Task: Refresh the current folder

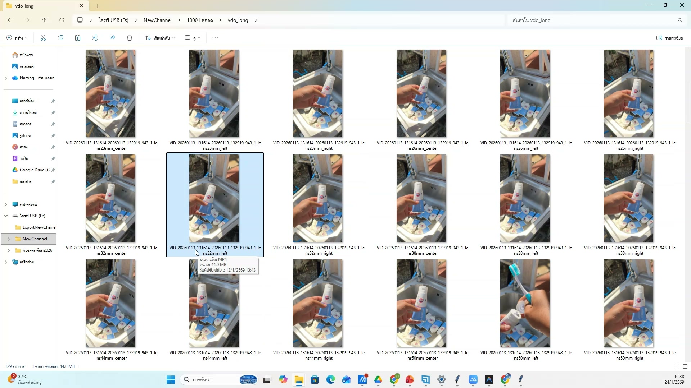Action: coord(62,20)
